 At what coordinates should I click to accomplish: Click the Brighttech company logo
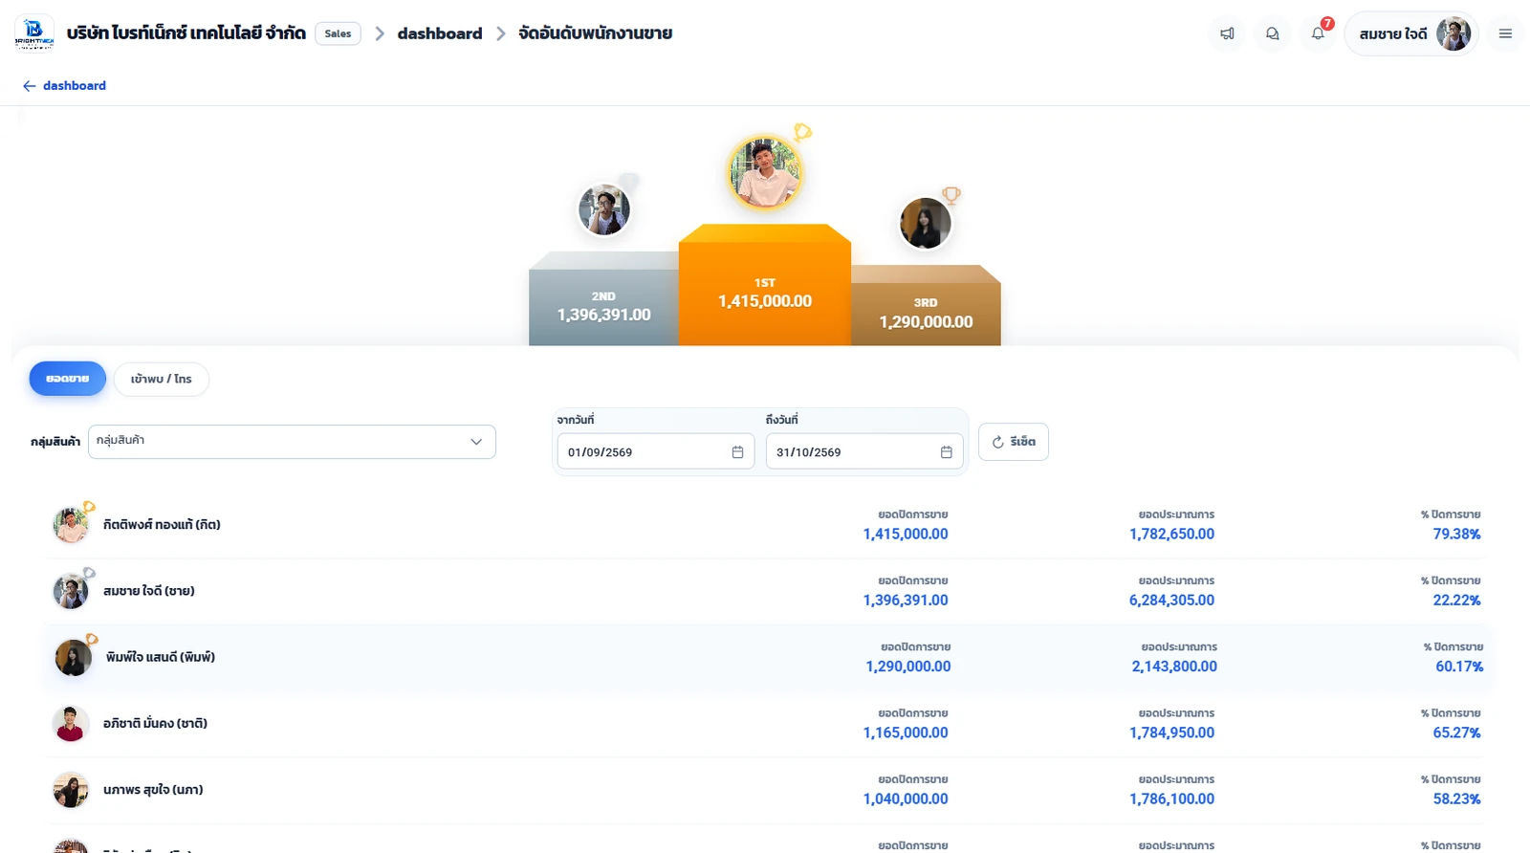click(34, 33)
